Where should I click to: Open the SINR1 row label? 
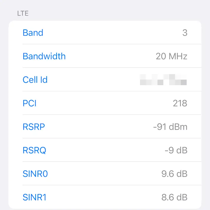point(34,197)
